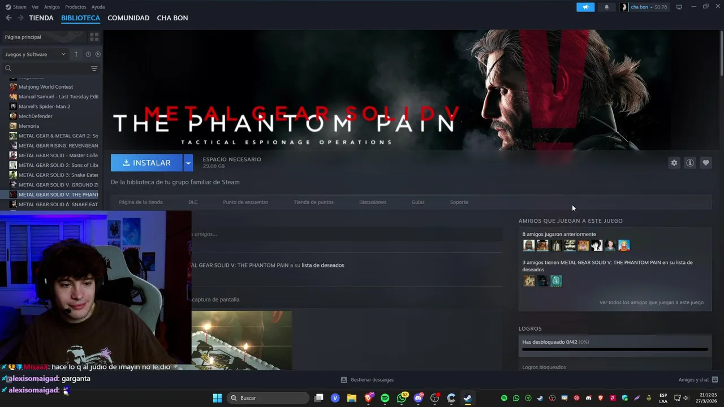Open the lista de deseados link

pos(323,265)
